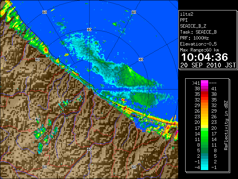Click the "SEAICE_B_Z" product name
238x179 pixels.
[x=193, y=26]
